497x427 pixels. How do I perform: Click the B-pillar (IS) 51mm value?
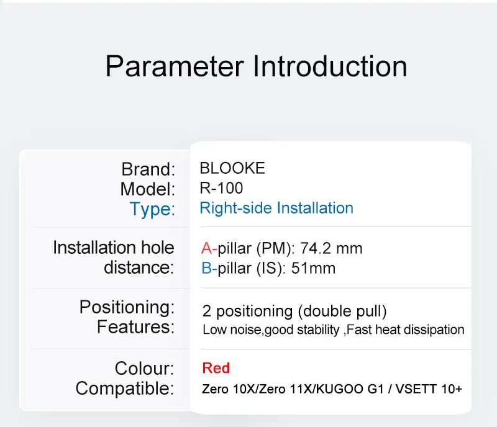(x=268, y=268)
